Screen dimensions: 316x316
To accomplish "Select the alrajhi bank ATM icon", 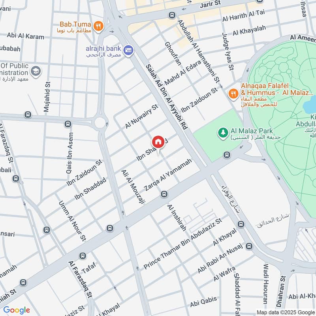I will pos(128,51).
